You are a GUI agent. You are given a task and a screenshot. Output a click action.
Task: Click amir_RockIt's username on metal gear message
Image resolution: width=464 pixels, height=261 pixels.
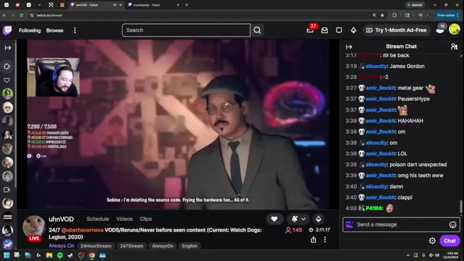click(x=380, y=88)
